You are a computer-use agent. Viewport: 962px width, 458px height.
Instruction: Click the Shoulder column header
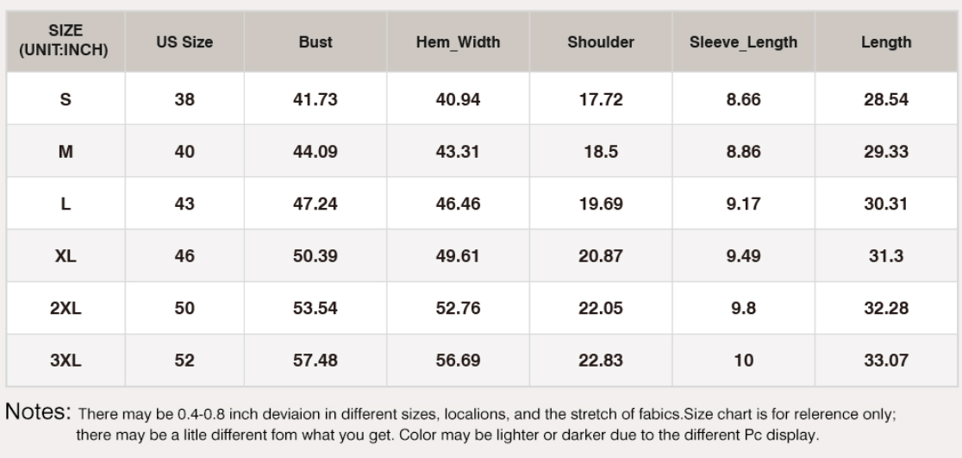click(x=601, y=41)
